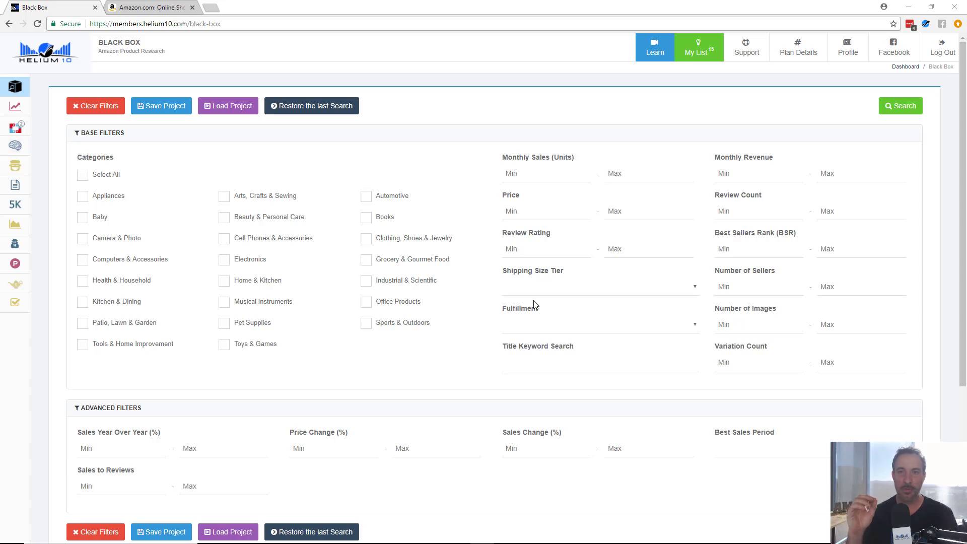The height and width of the screenshot is (544, 967).
Task: Tick the Baby category checkbox
Action: pyautogui.click(x=83, y=217)
